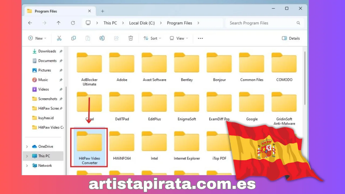345x194 pixels.
Task: Select the Intel folder
Action: coord(154,146)
